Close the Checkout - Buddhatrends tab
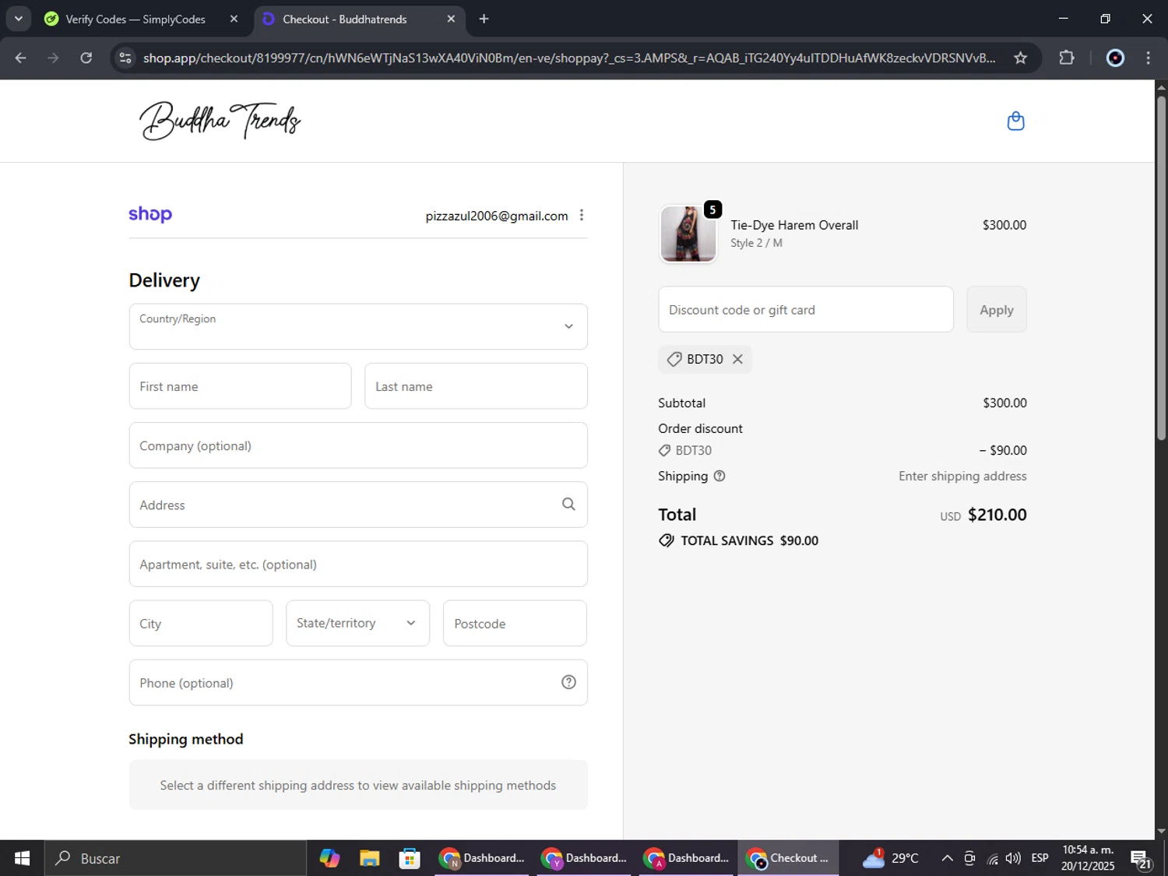Image resolution: width=1168 pixels, height=876 pixels. tap(451, 19)
